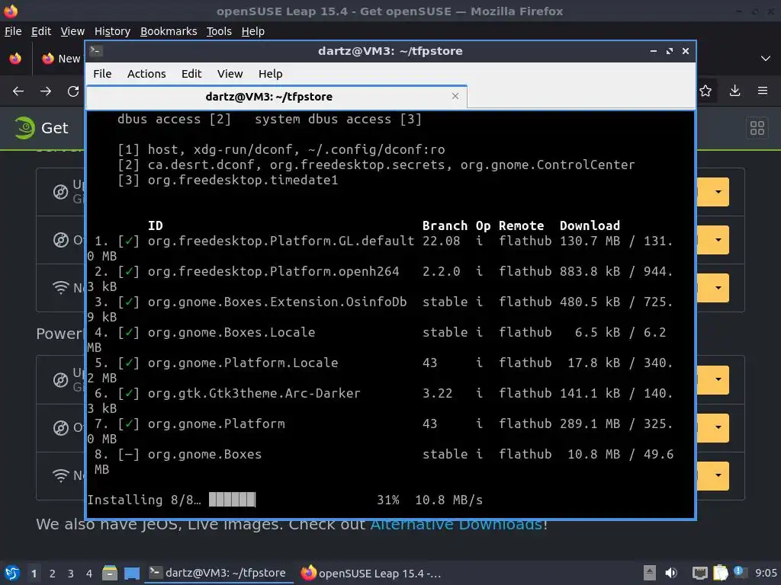Image resolution: width=781 pixels, height=585 pixels.
Task: Go back using Firefox's back arrow
Action: click(18, 91)
